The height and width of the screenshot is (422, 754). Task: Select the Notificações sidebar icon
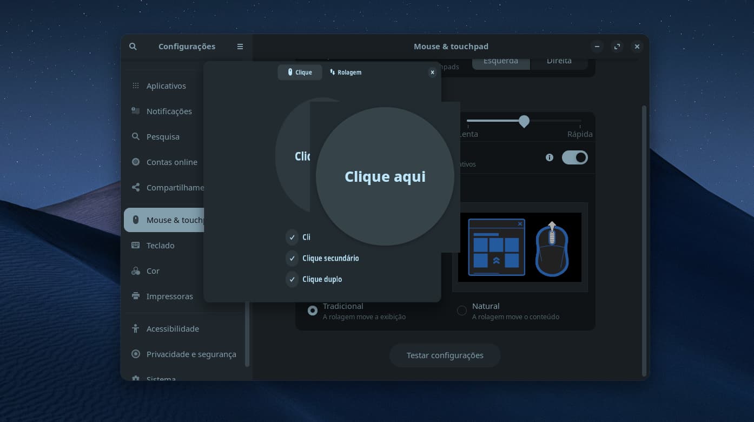click(136, 111)
